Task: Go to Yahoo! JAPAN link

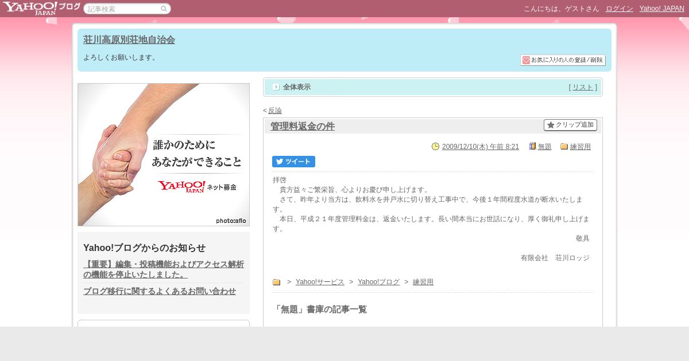Action: point(662,9)
